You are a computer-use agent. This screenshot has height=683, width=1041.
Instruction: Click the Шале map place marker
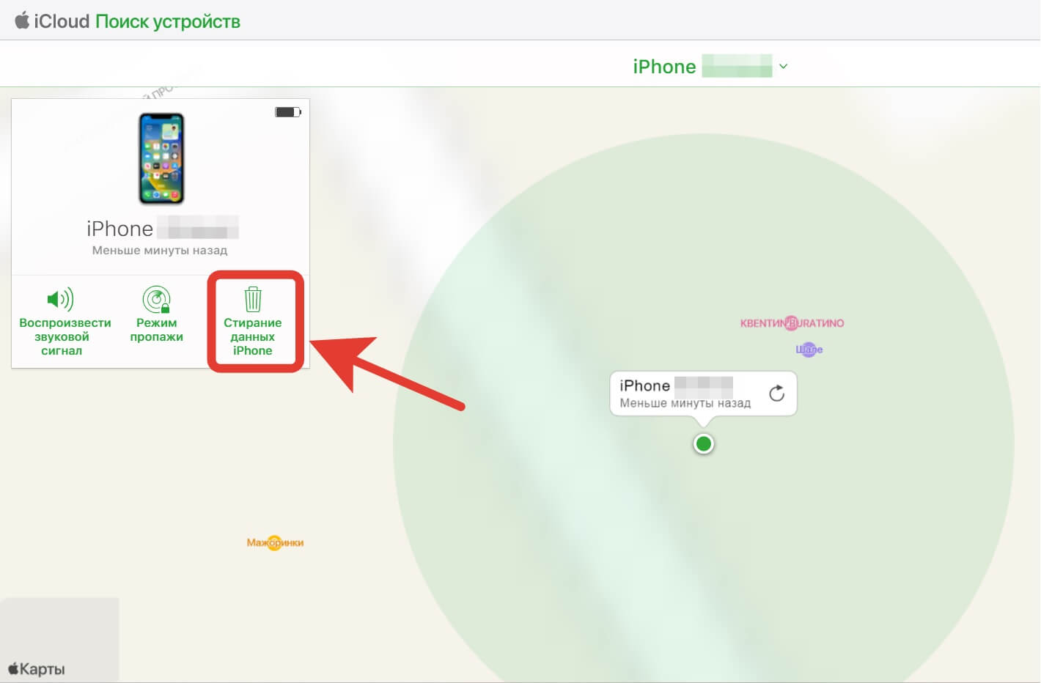pyautogui.click(x=809, y=350)
